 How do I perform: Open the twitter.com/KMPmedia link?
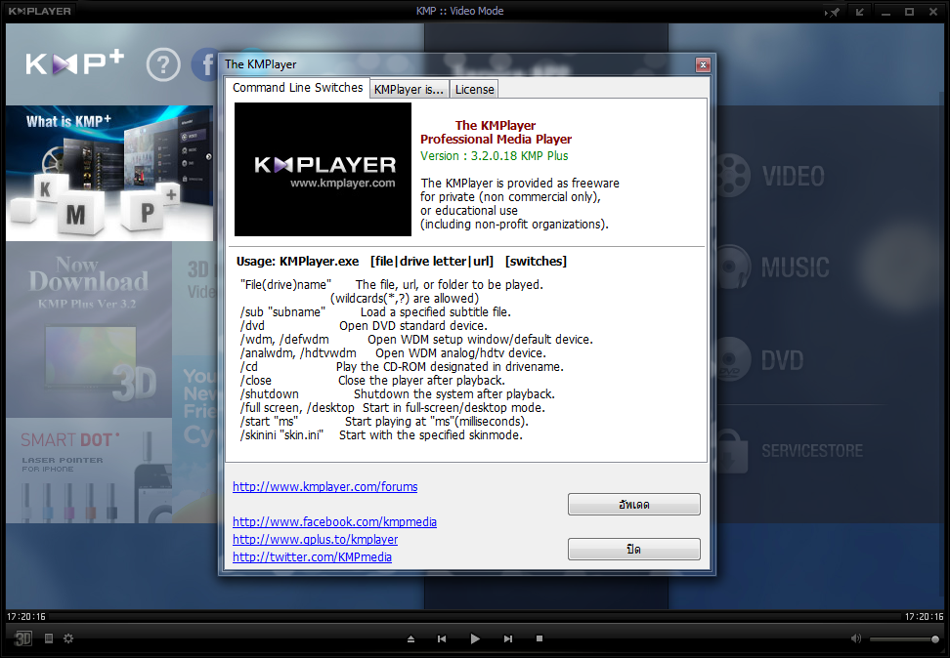coord(312,556)
